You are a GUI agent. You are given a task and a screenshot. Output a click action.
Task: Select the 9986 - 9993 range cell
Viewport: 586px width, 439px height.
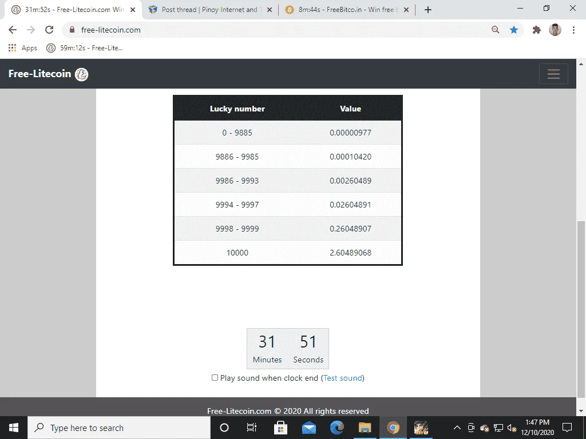tap(237, 180)
